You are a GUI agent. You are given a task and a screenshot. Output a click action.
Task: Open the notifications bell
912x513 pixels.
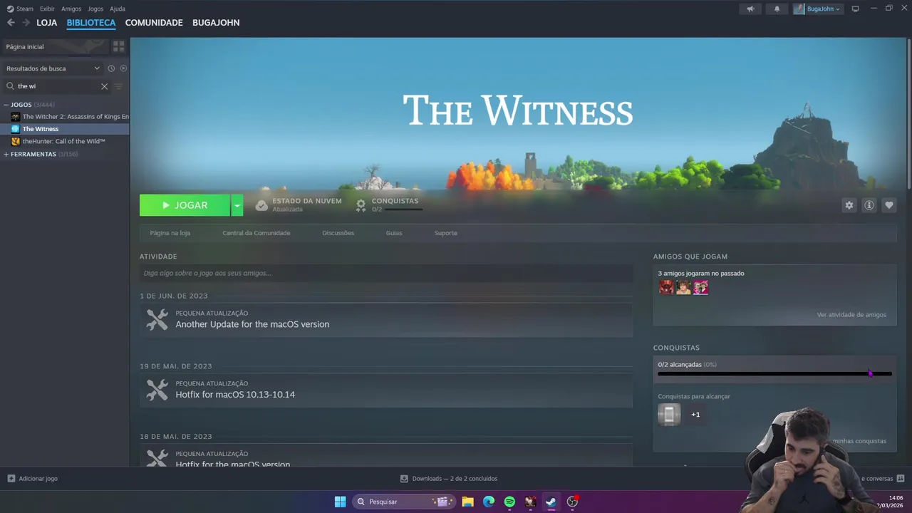[x=777, y=9]
